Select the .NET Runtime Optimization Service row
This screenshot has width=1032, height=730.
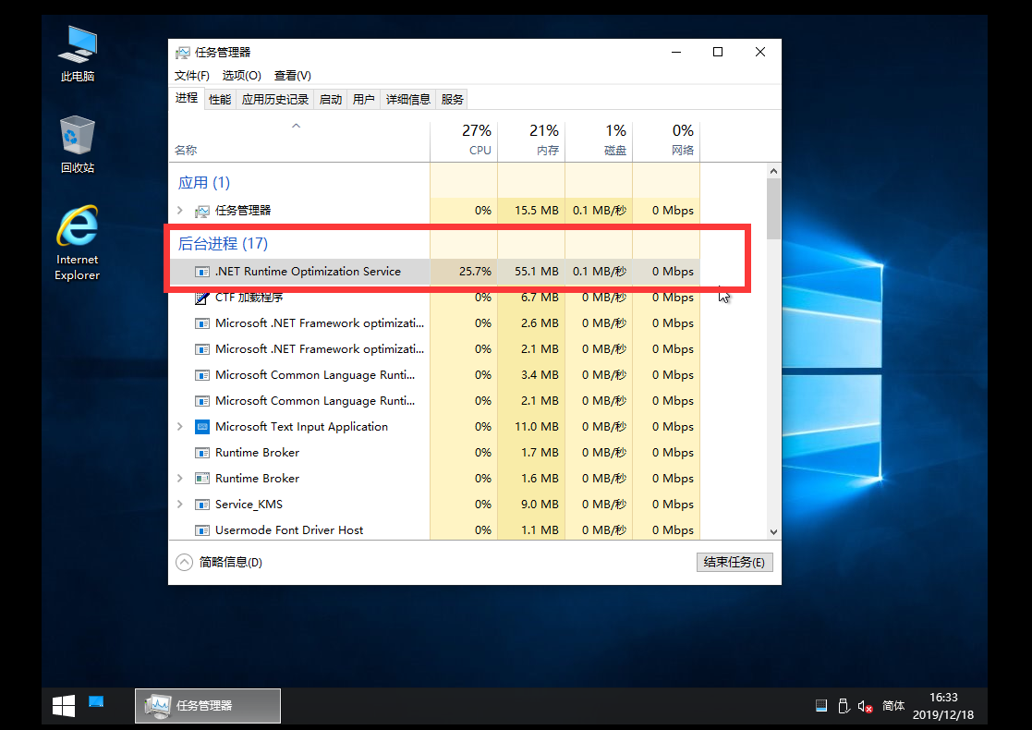(434, 271)
